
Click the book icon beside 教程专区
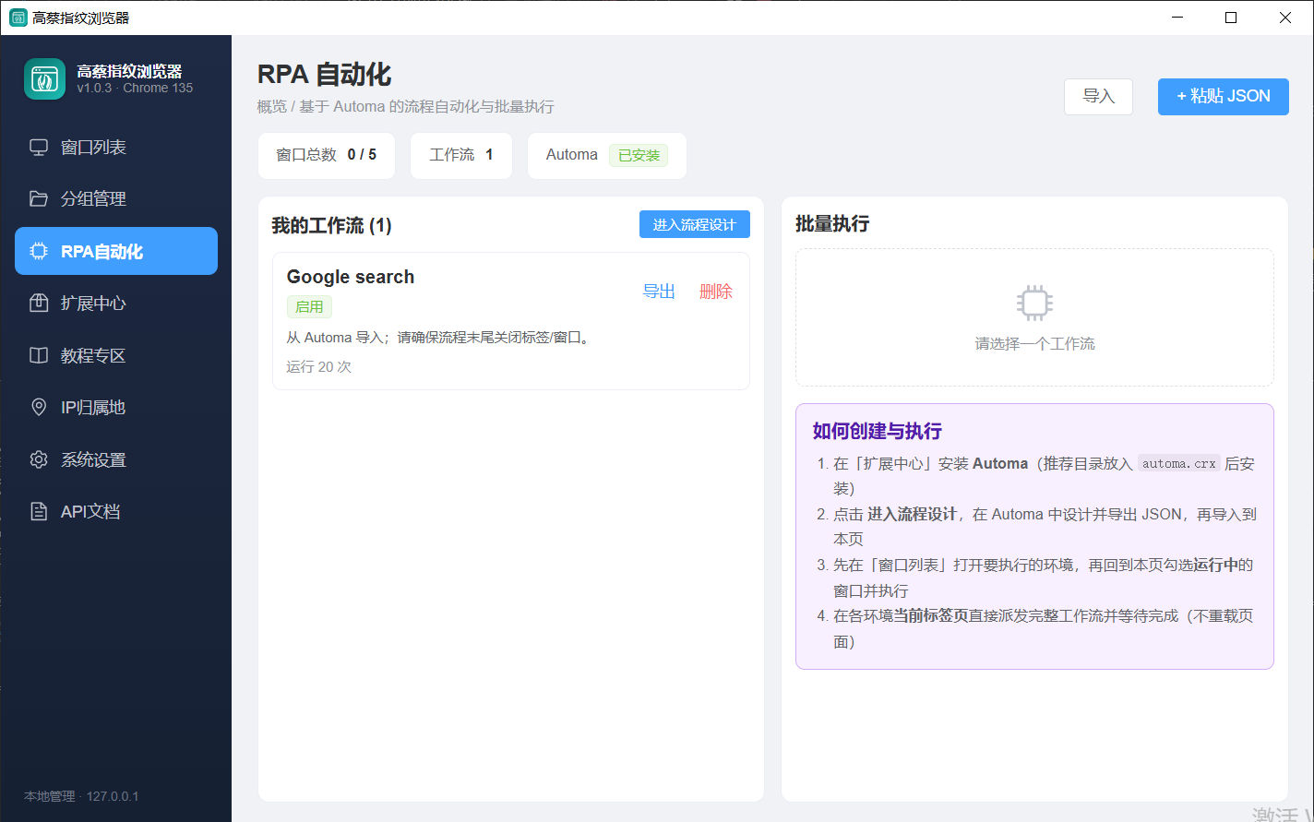click(39, 355)
